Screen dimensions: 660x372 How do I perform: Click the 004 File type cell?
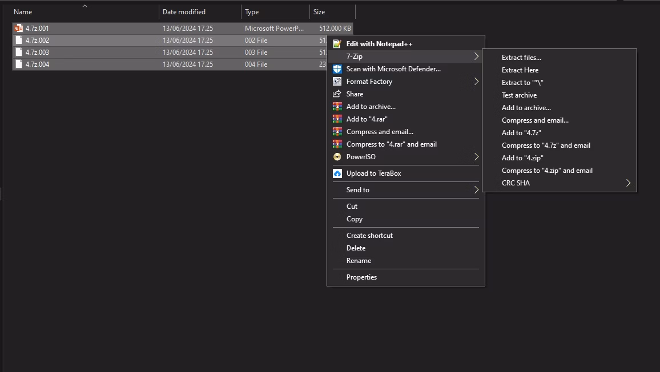point(256,64)
